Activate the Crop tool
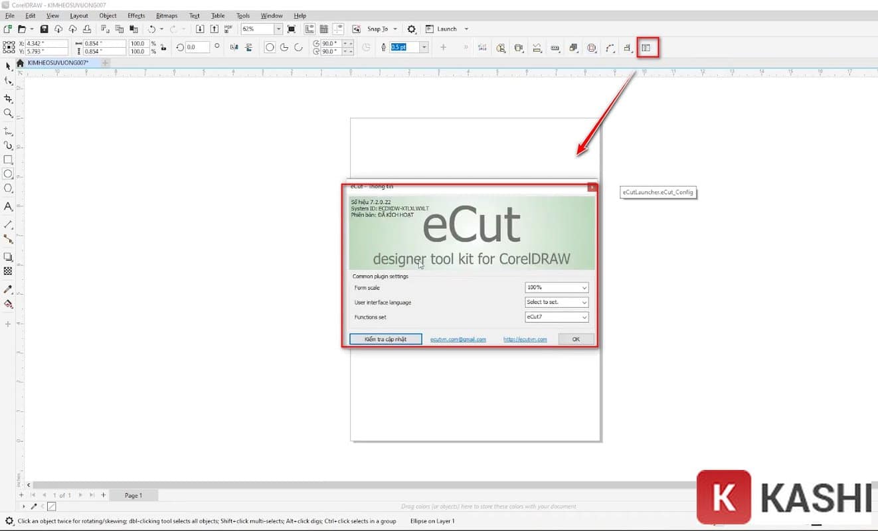Viewport: 878px width, 531px height. [x=8, y=99]
